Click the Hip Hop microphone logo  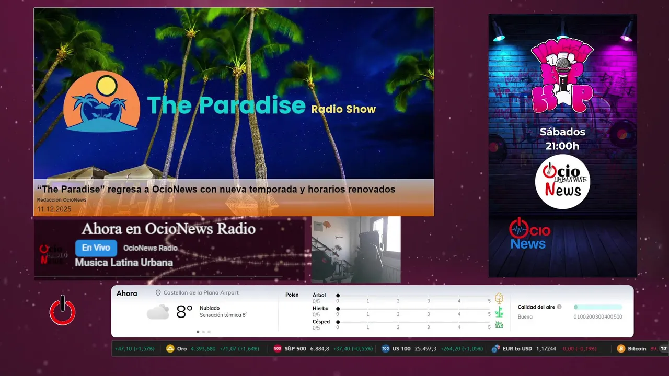562,76
